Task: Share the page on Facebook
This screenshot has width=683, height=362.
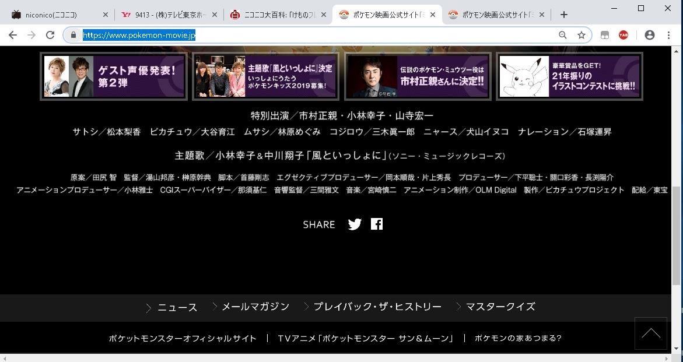Action: click(x=377, y=224)
